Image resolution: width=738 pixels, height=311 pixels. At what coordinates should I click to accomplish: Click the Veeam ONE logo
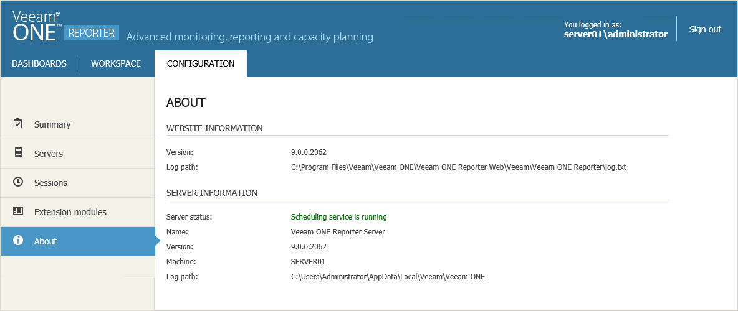click(x=36, y=26)
